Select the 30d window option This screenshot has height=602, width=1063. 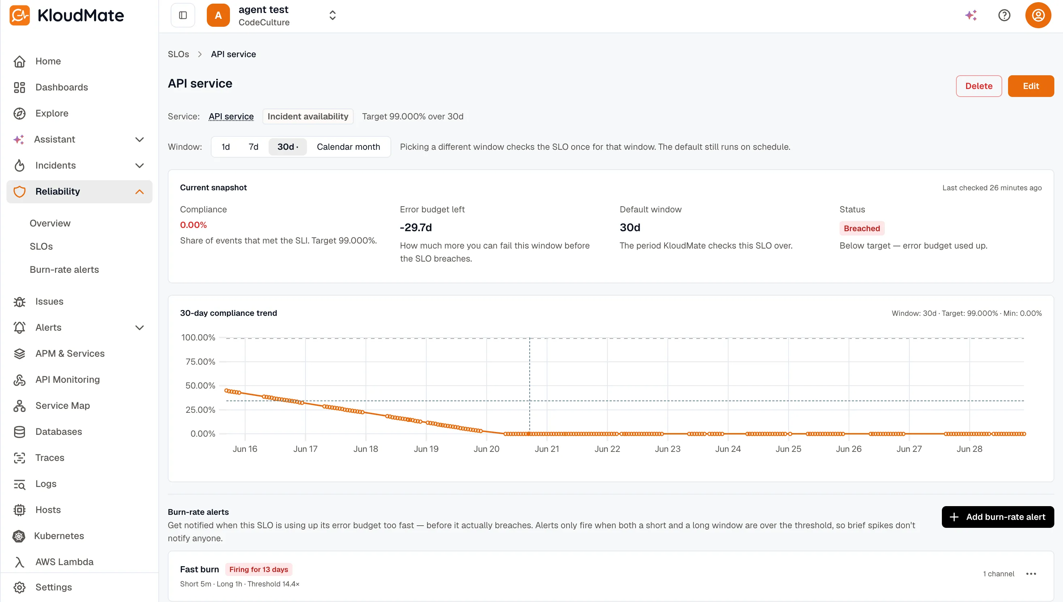pos(287,147)
